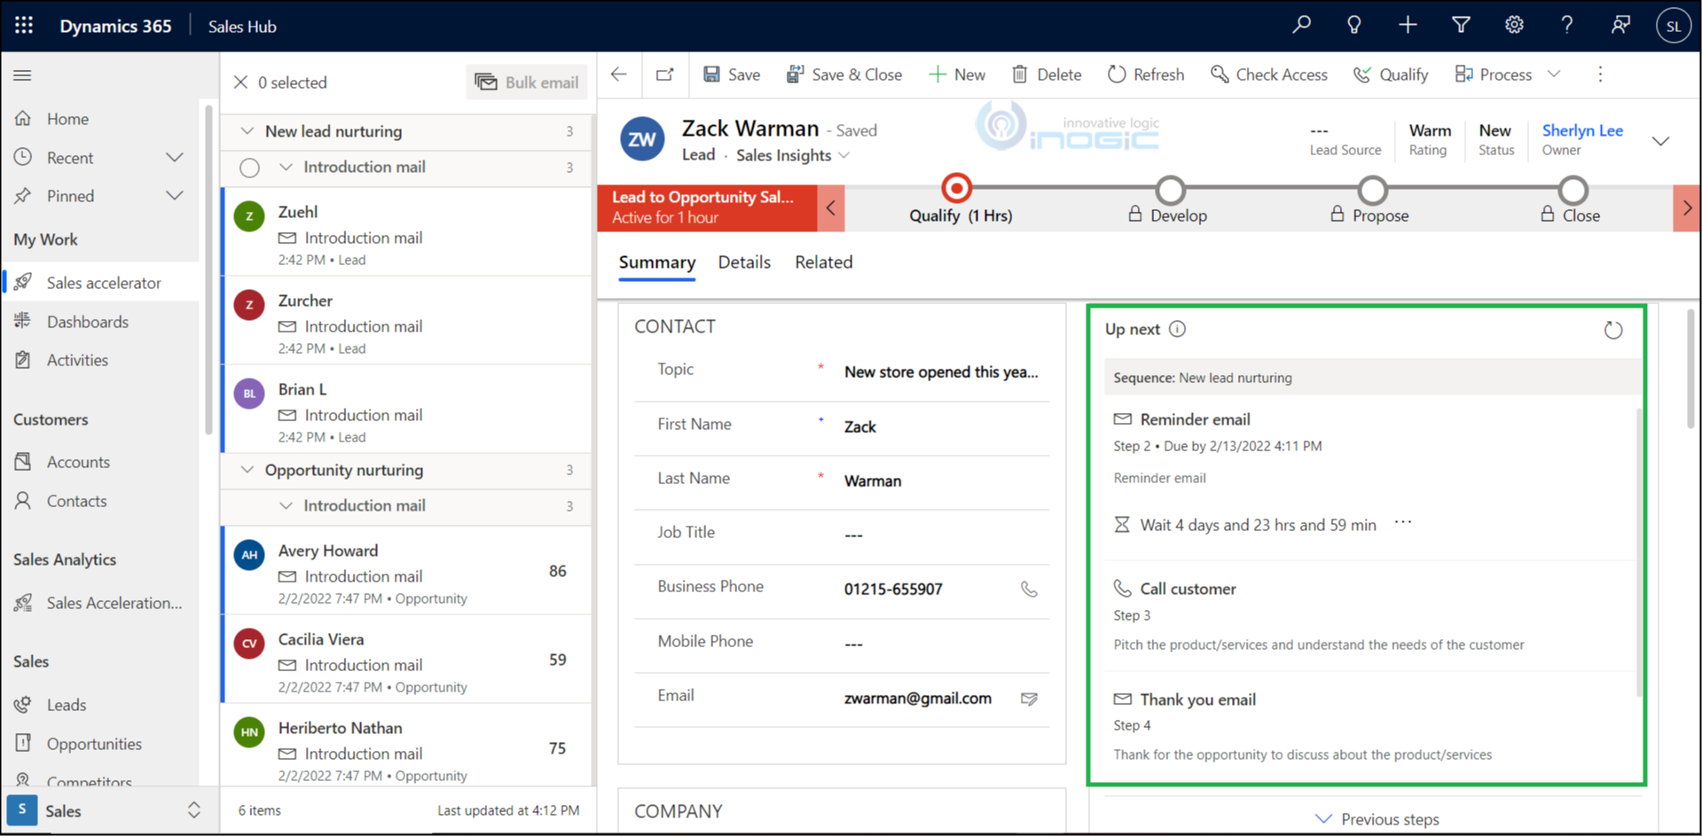Expand the Previous steps section
This screenshot has height=836, width=1702.
[x=1379, y=819]
